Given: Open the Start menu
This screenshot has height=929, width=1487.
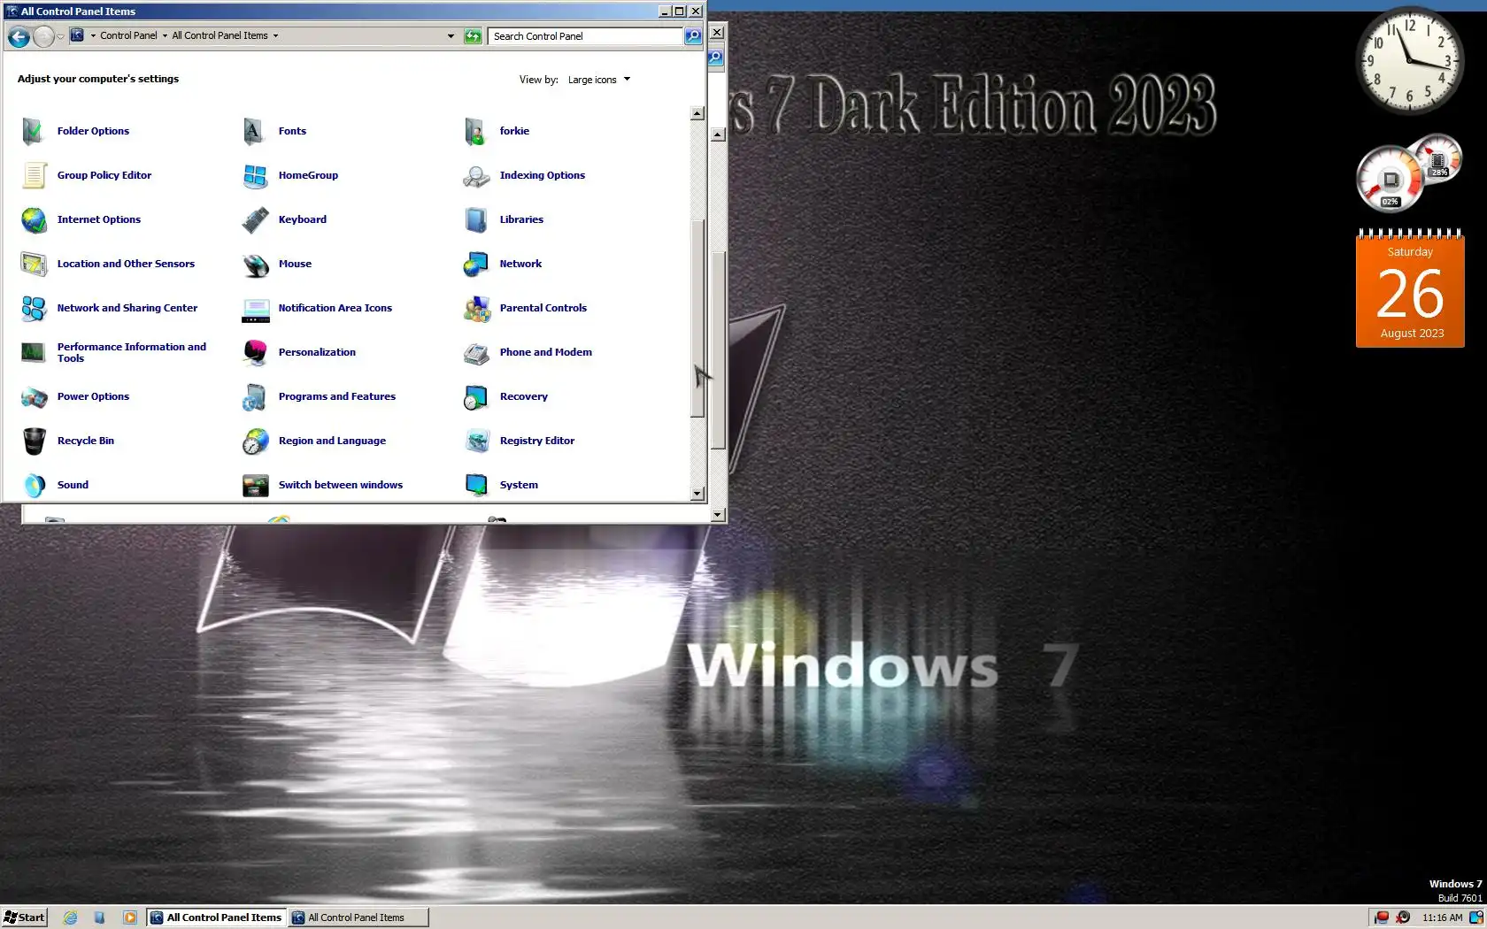Looking at the screenshot, I should pyautogui.click(x=24, y=917).
